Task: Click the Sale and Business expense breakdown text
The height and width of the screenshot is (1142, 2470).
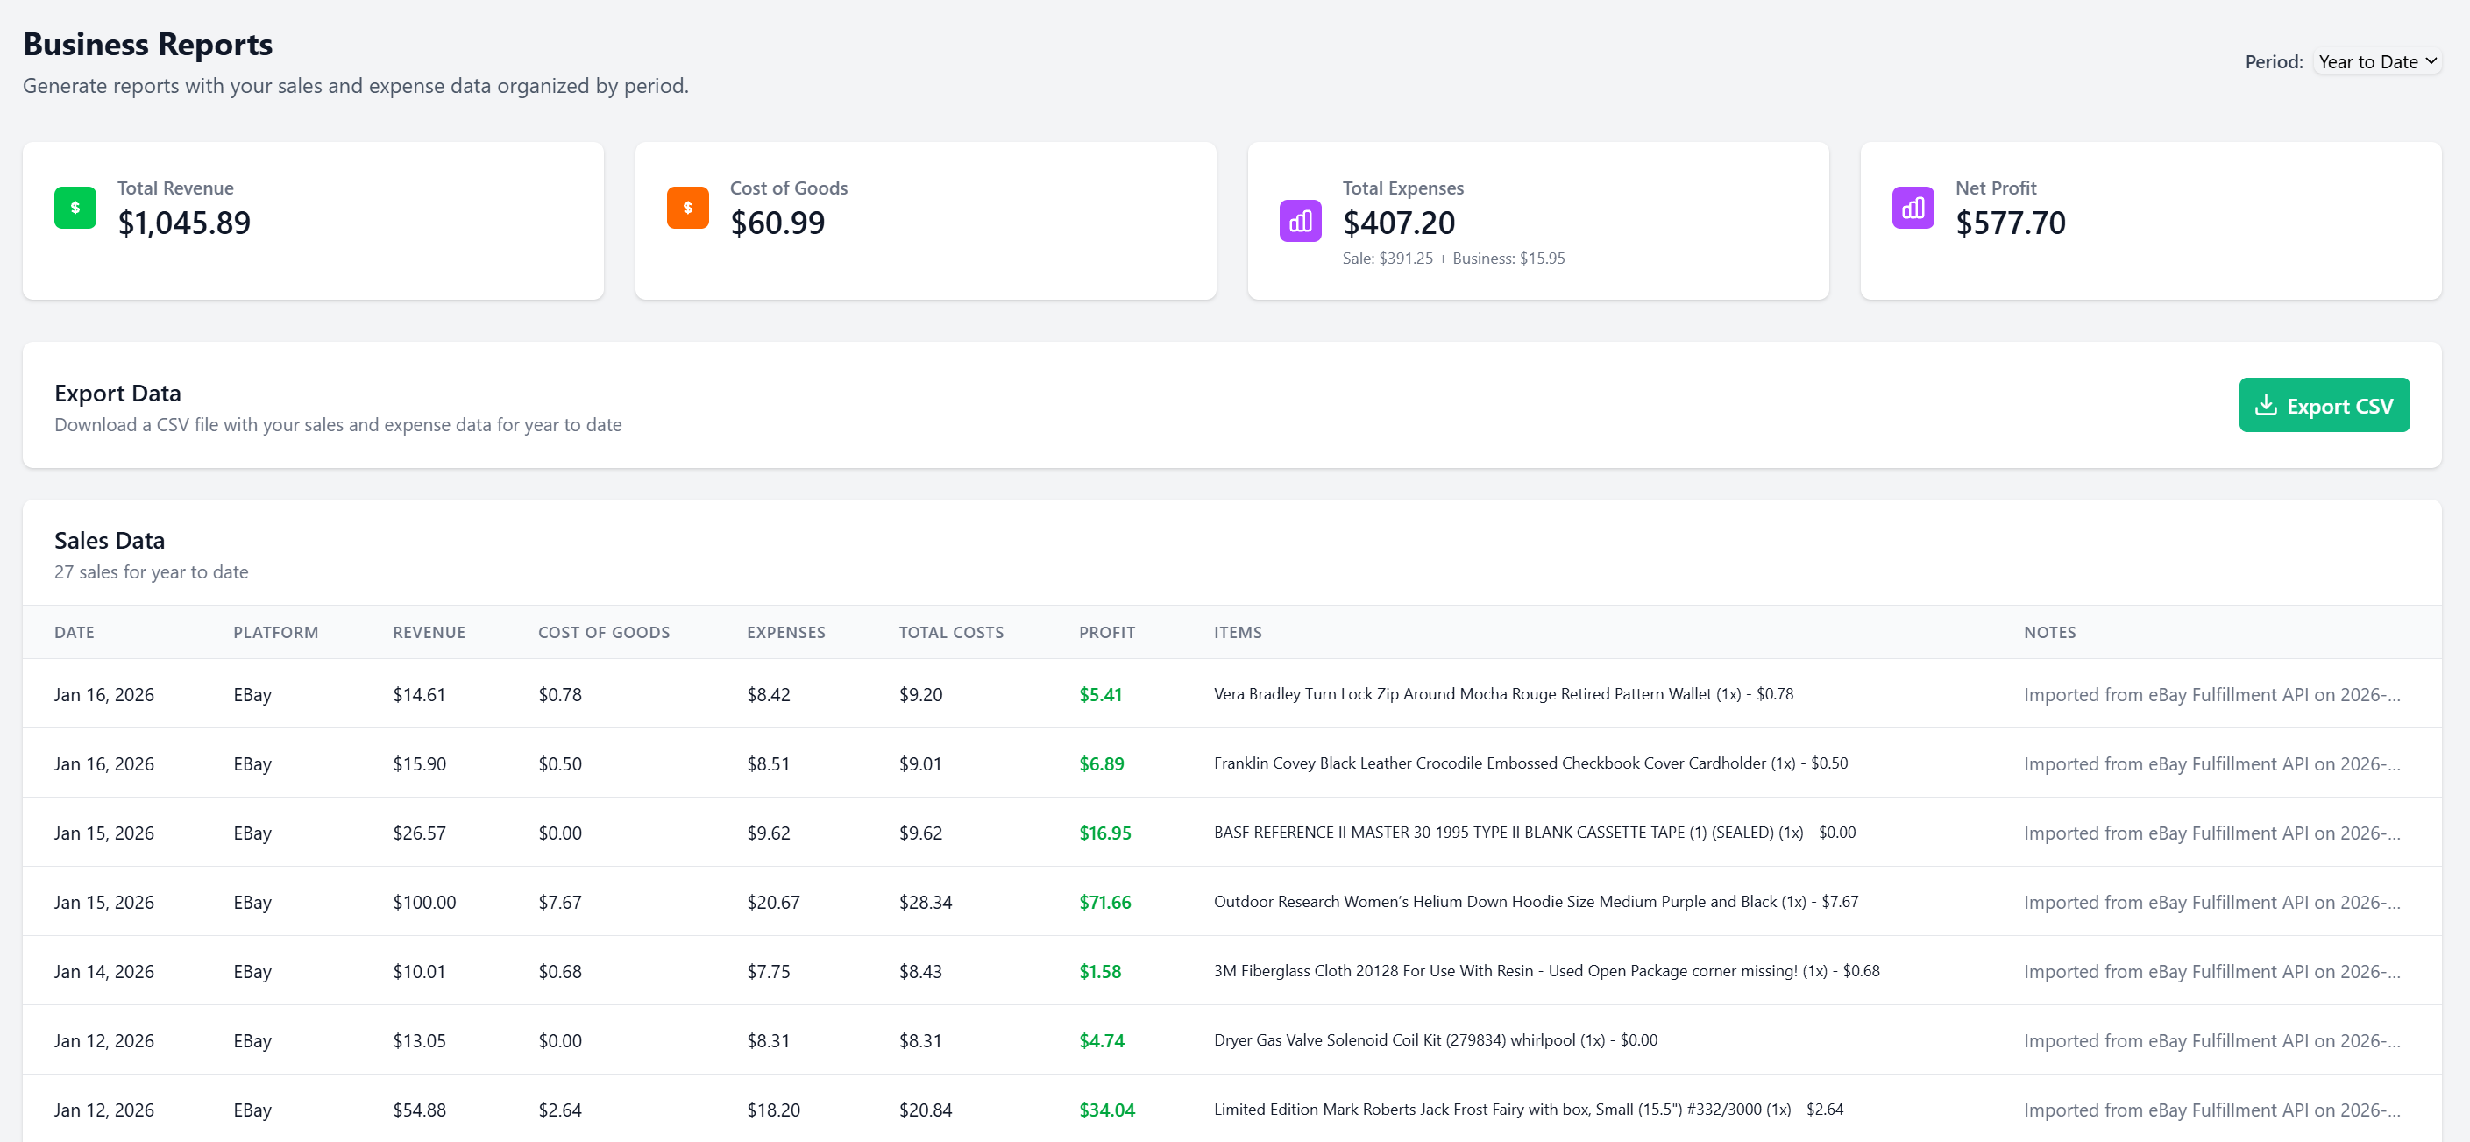Action: pos(1452,257)
